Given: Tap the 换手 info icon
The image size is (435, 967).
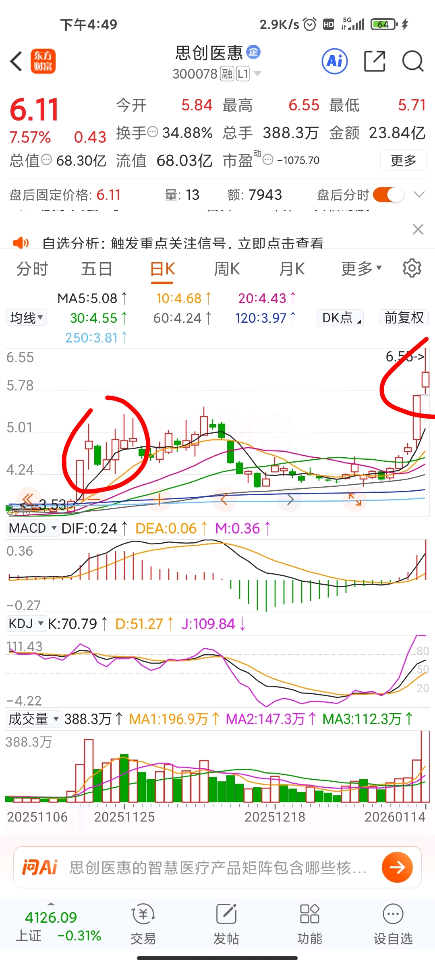Looking at the screenshot, I should point(153,132).
